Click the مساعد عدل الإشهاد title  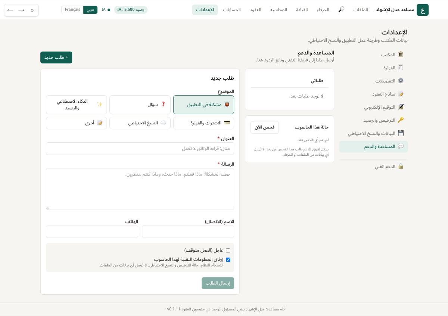395,10
